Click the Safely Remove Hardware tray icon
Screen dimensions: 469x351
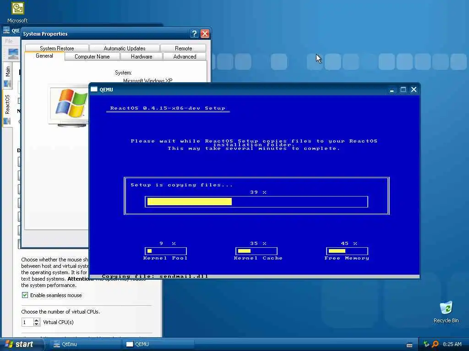click(x=426, y=344)
